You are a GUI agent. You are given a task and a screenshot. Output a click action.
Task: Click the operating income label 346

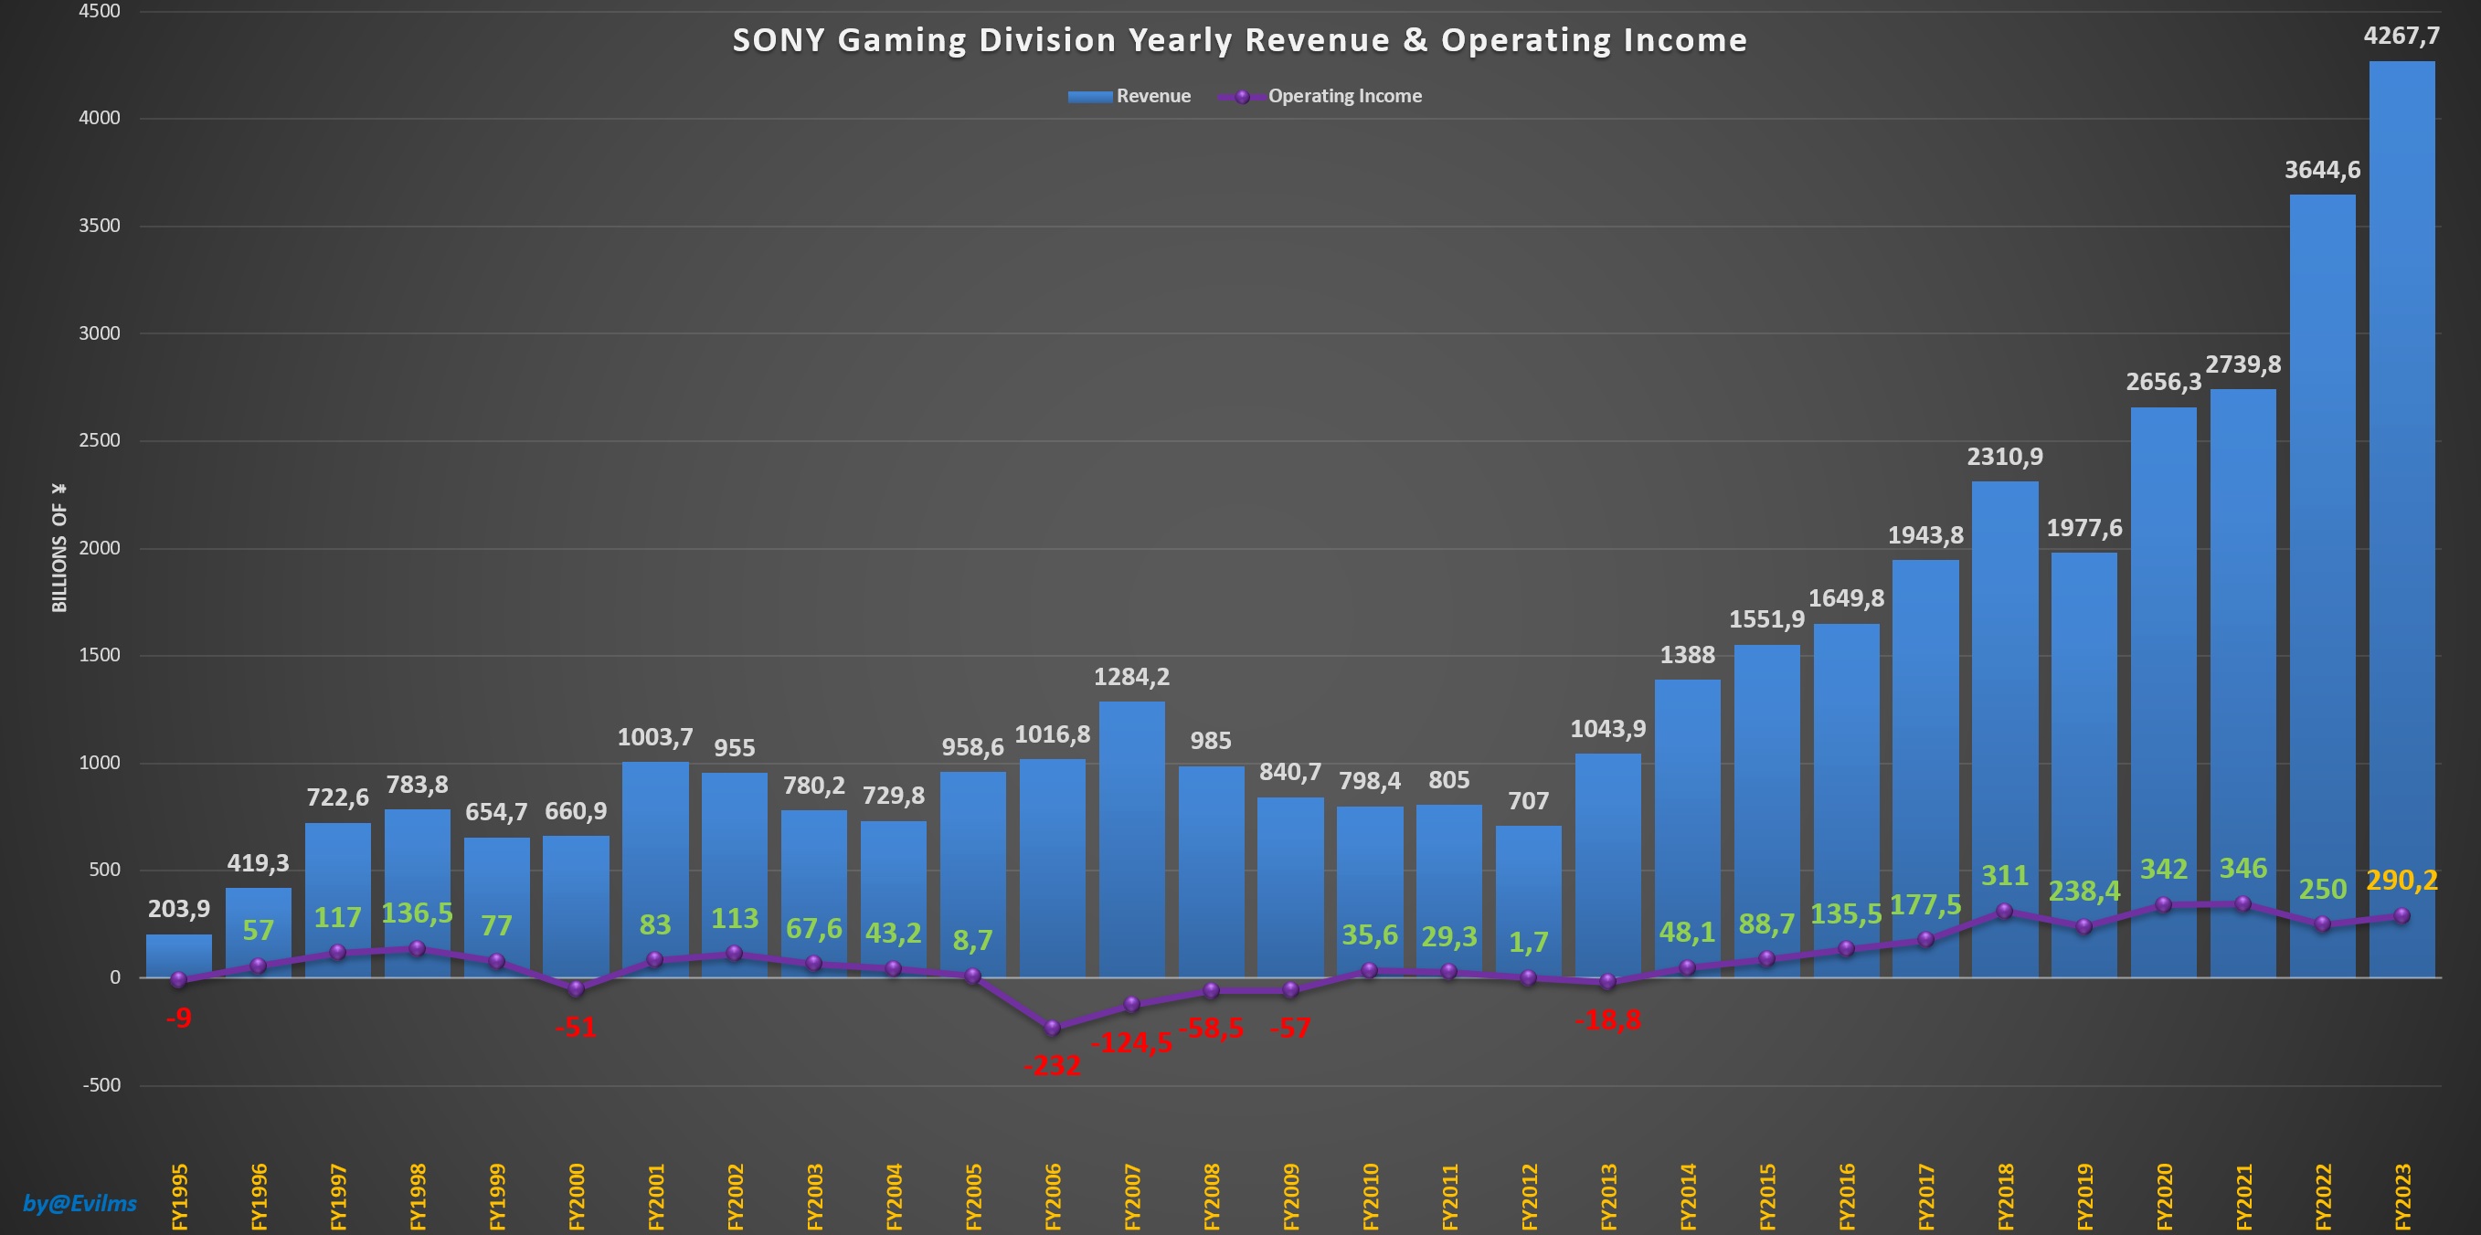pos(2243,870)
